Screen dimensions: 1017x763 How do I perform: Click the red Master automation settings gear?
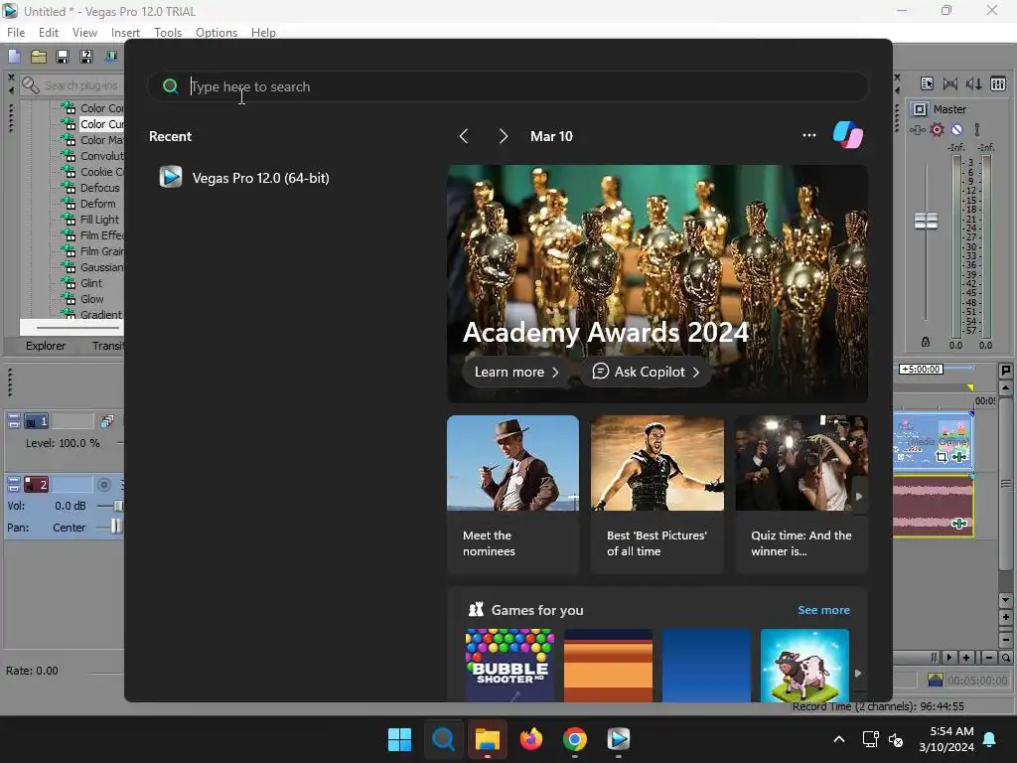click(937, 130)
